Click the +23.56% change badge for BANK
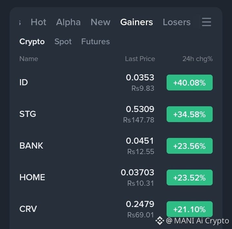Screen dimensions: 232x229 (x=189, y=146)
